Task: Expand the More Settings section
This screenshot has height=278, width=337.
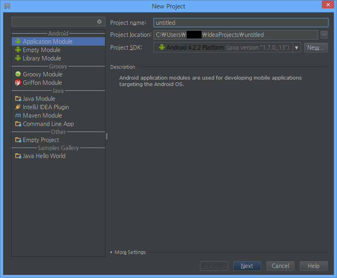Action: 112,252
